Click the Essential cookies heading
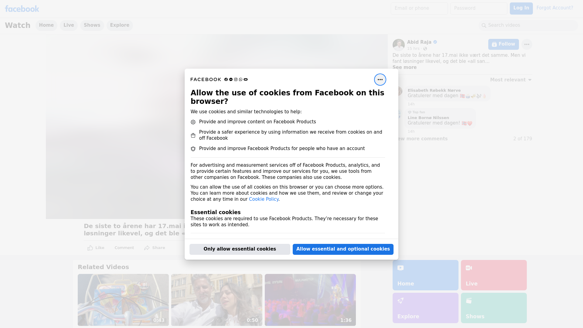Image resolution: width=583 pixels, height=328 pixels. tap(216, 212)
